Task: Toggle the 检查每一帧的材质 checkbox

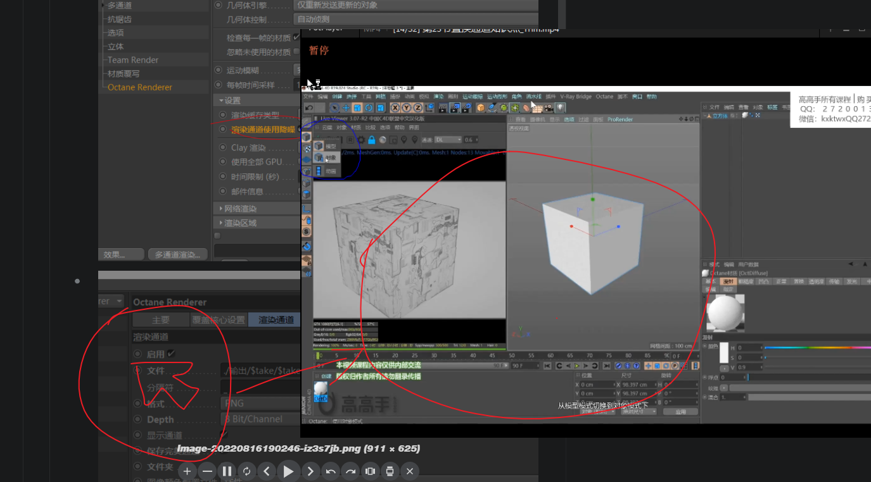Action: point(296,38)
